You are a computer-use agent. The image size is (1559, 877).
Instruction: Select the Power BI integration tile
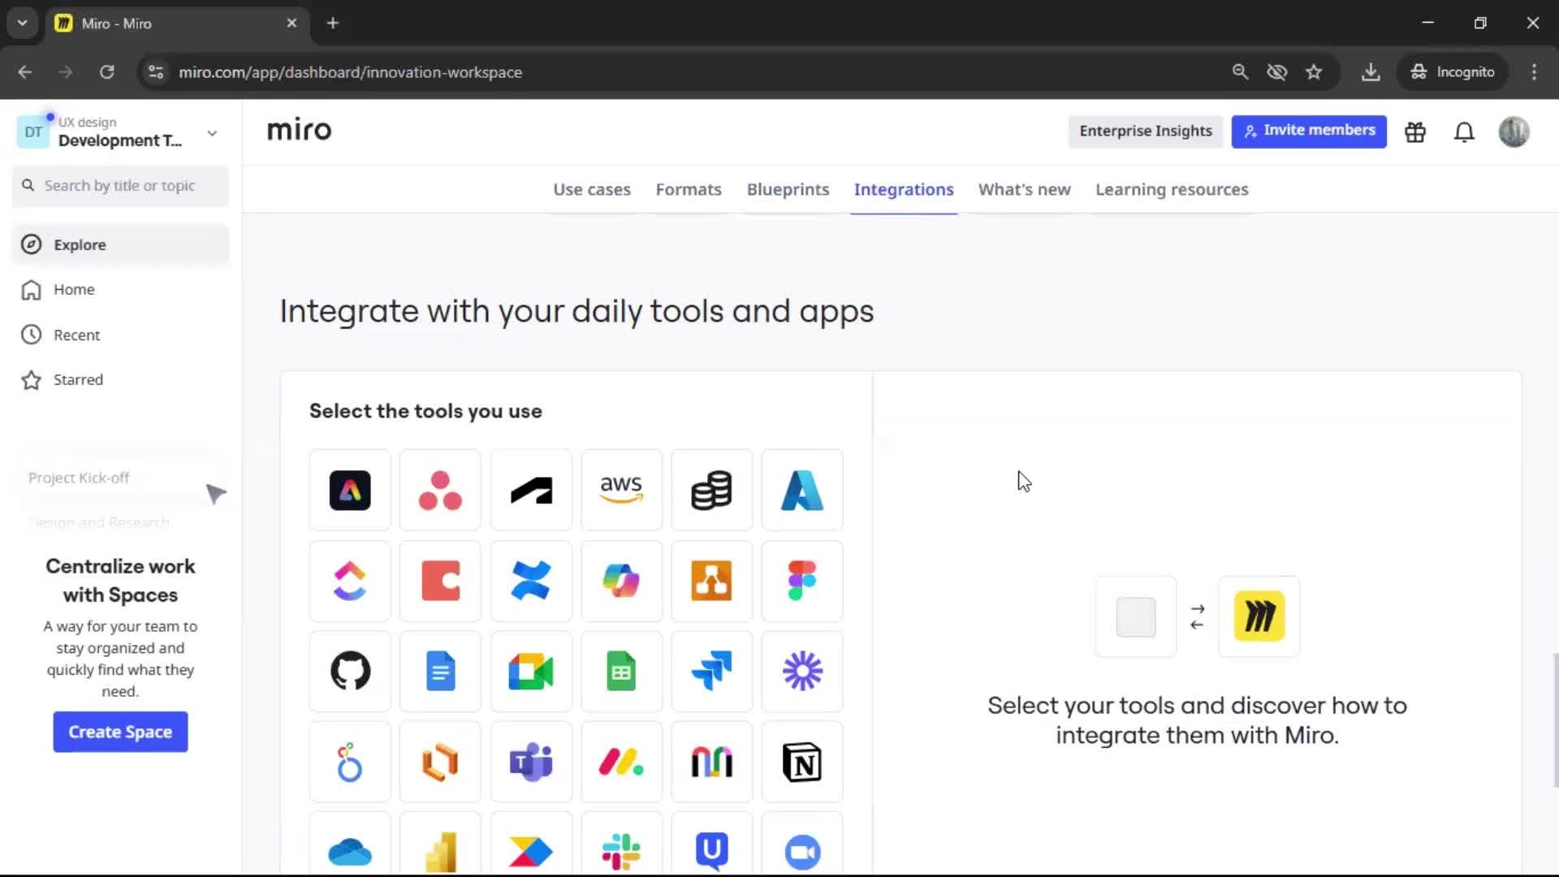pyautogui.click(x=440, y=845)
